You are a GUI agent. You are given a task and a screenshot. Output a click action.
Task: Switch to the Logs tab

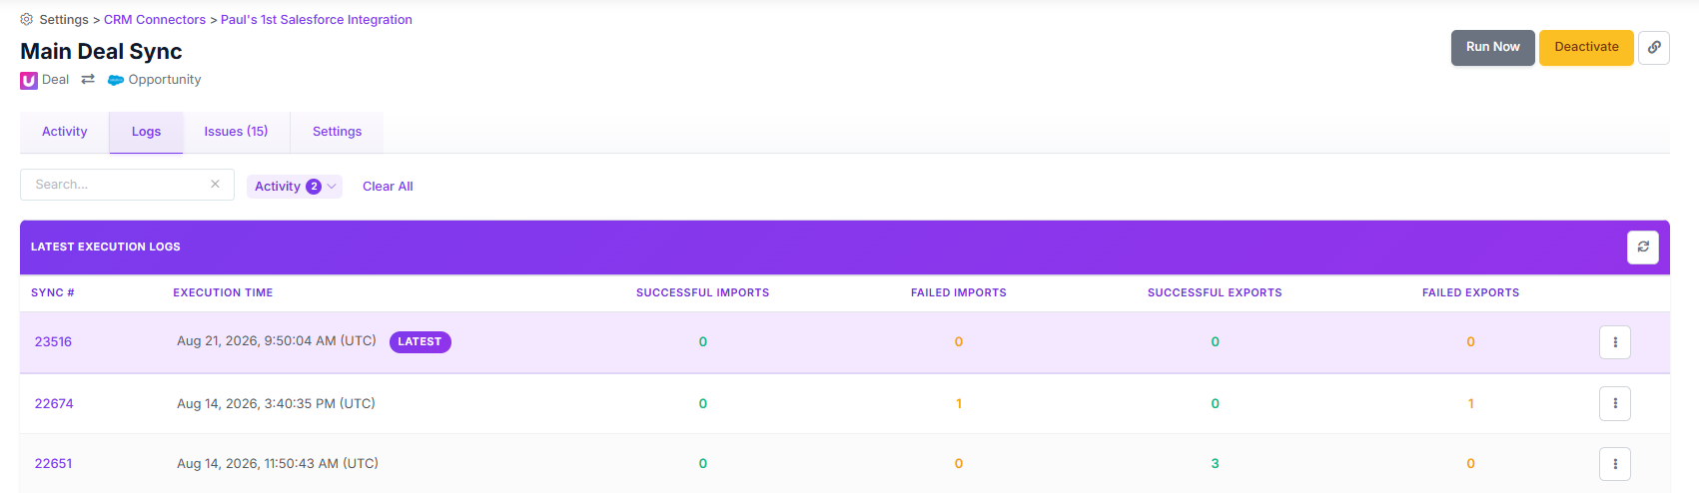tap(146, 132)
